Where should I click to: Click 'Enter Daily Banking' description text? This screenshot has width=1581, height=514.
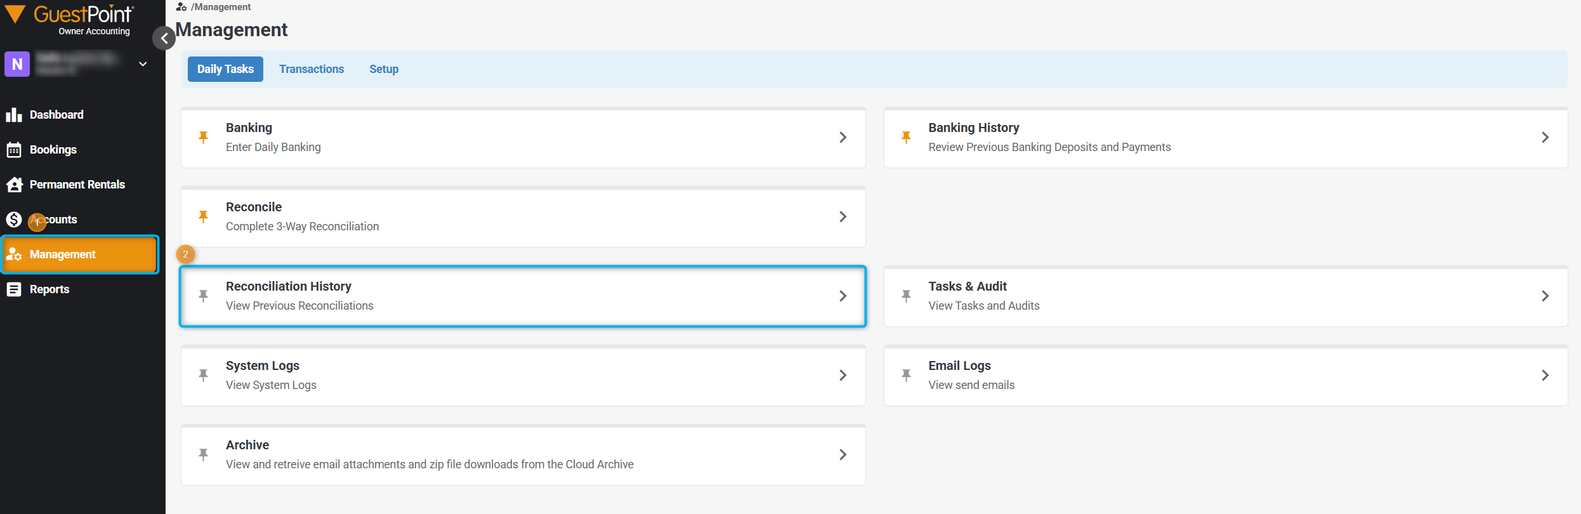click(x=273, y=147)
